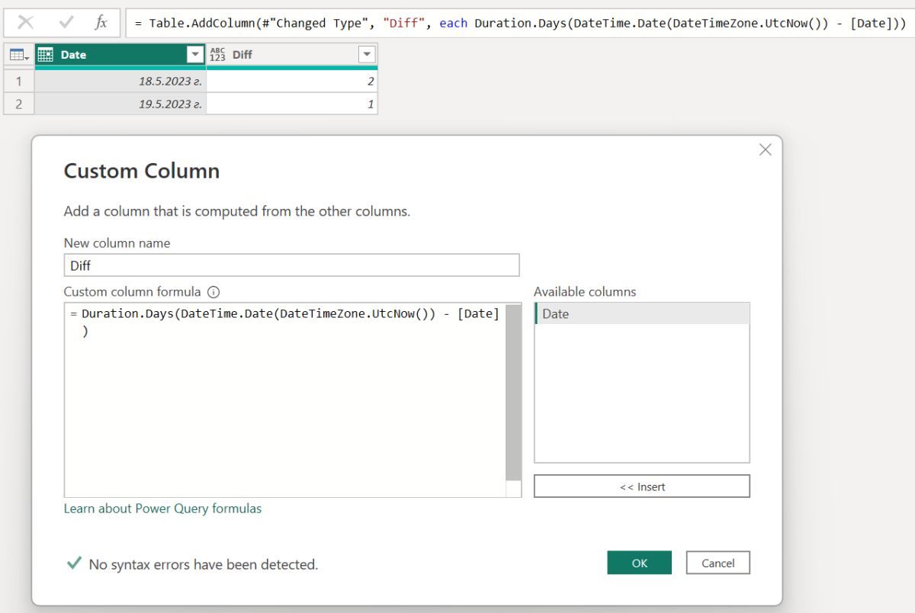Image resolution: width=915 pixels, height=613 pixels.
Task: Select cell 19.5.2023 in Date column
Action: pyautogui.click(x=120, y=104)
